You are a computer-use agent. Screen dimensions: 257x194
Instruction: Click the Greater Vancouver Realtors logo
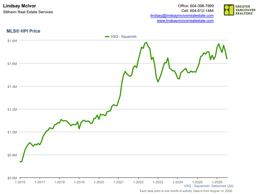click(x=239, y=10)
